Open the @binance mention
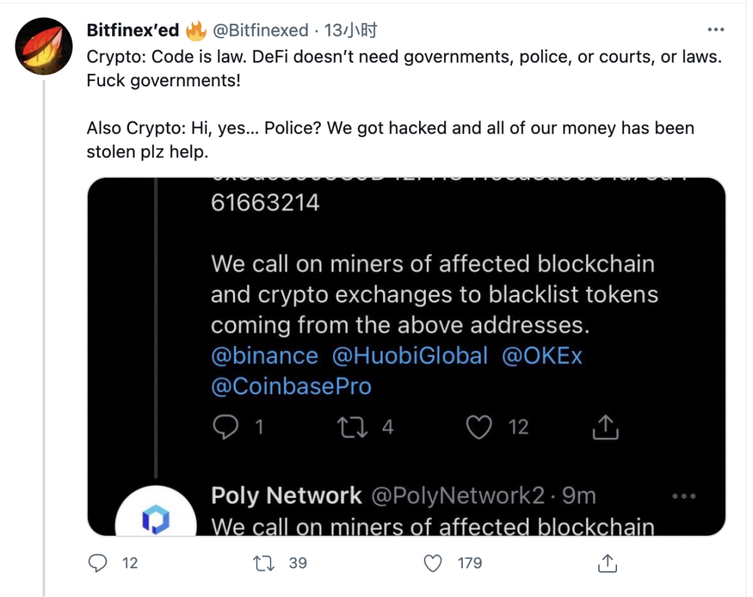 pyautogui.click(x=265, y=356)
